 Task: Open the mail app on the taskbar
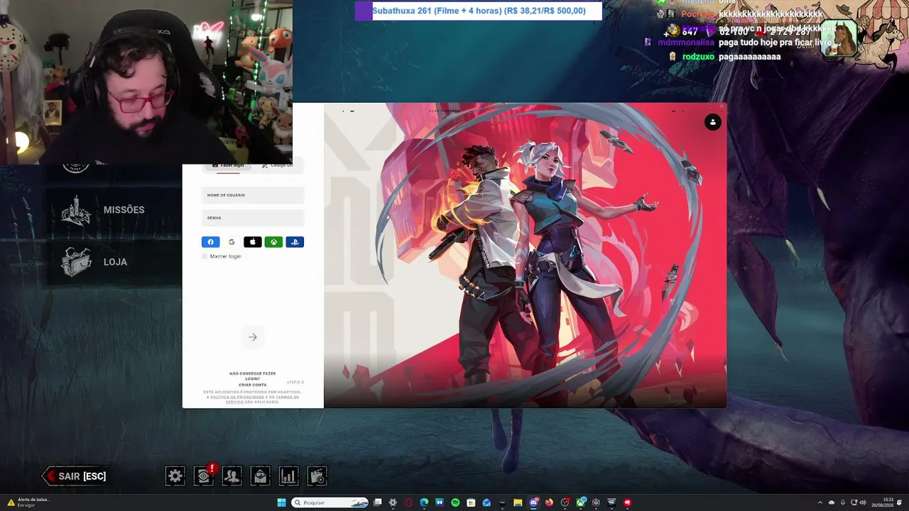tap(486, 502)
